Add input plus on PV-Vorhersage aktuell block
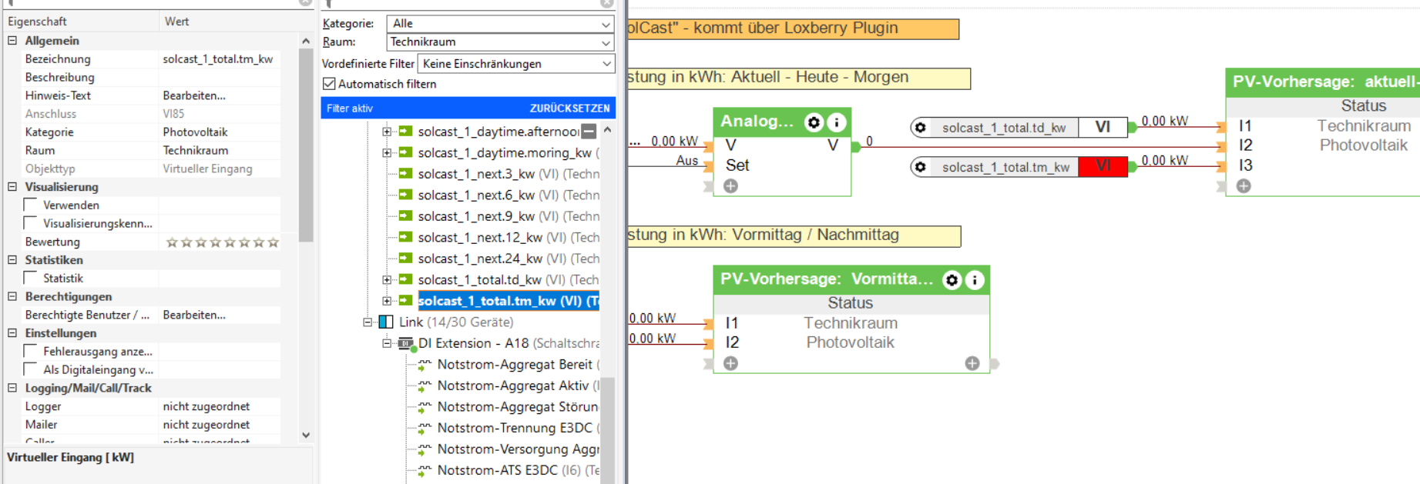Screen dimensions: 1420x484 (1244, 186)
